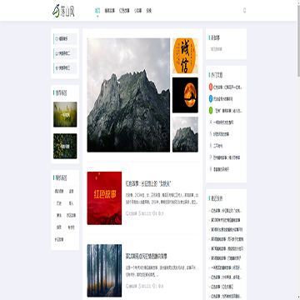Screen dimensions: 300x300
Task: Open the orange moon silhouette thumbnail
Action: coord(185,95)
